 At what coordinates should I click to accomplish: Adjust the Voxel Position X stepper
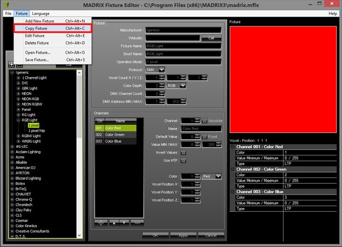pyautogui.click(x=197, y=184)
